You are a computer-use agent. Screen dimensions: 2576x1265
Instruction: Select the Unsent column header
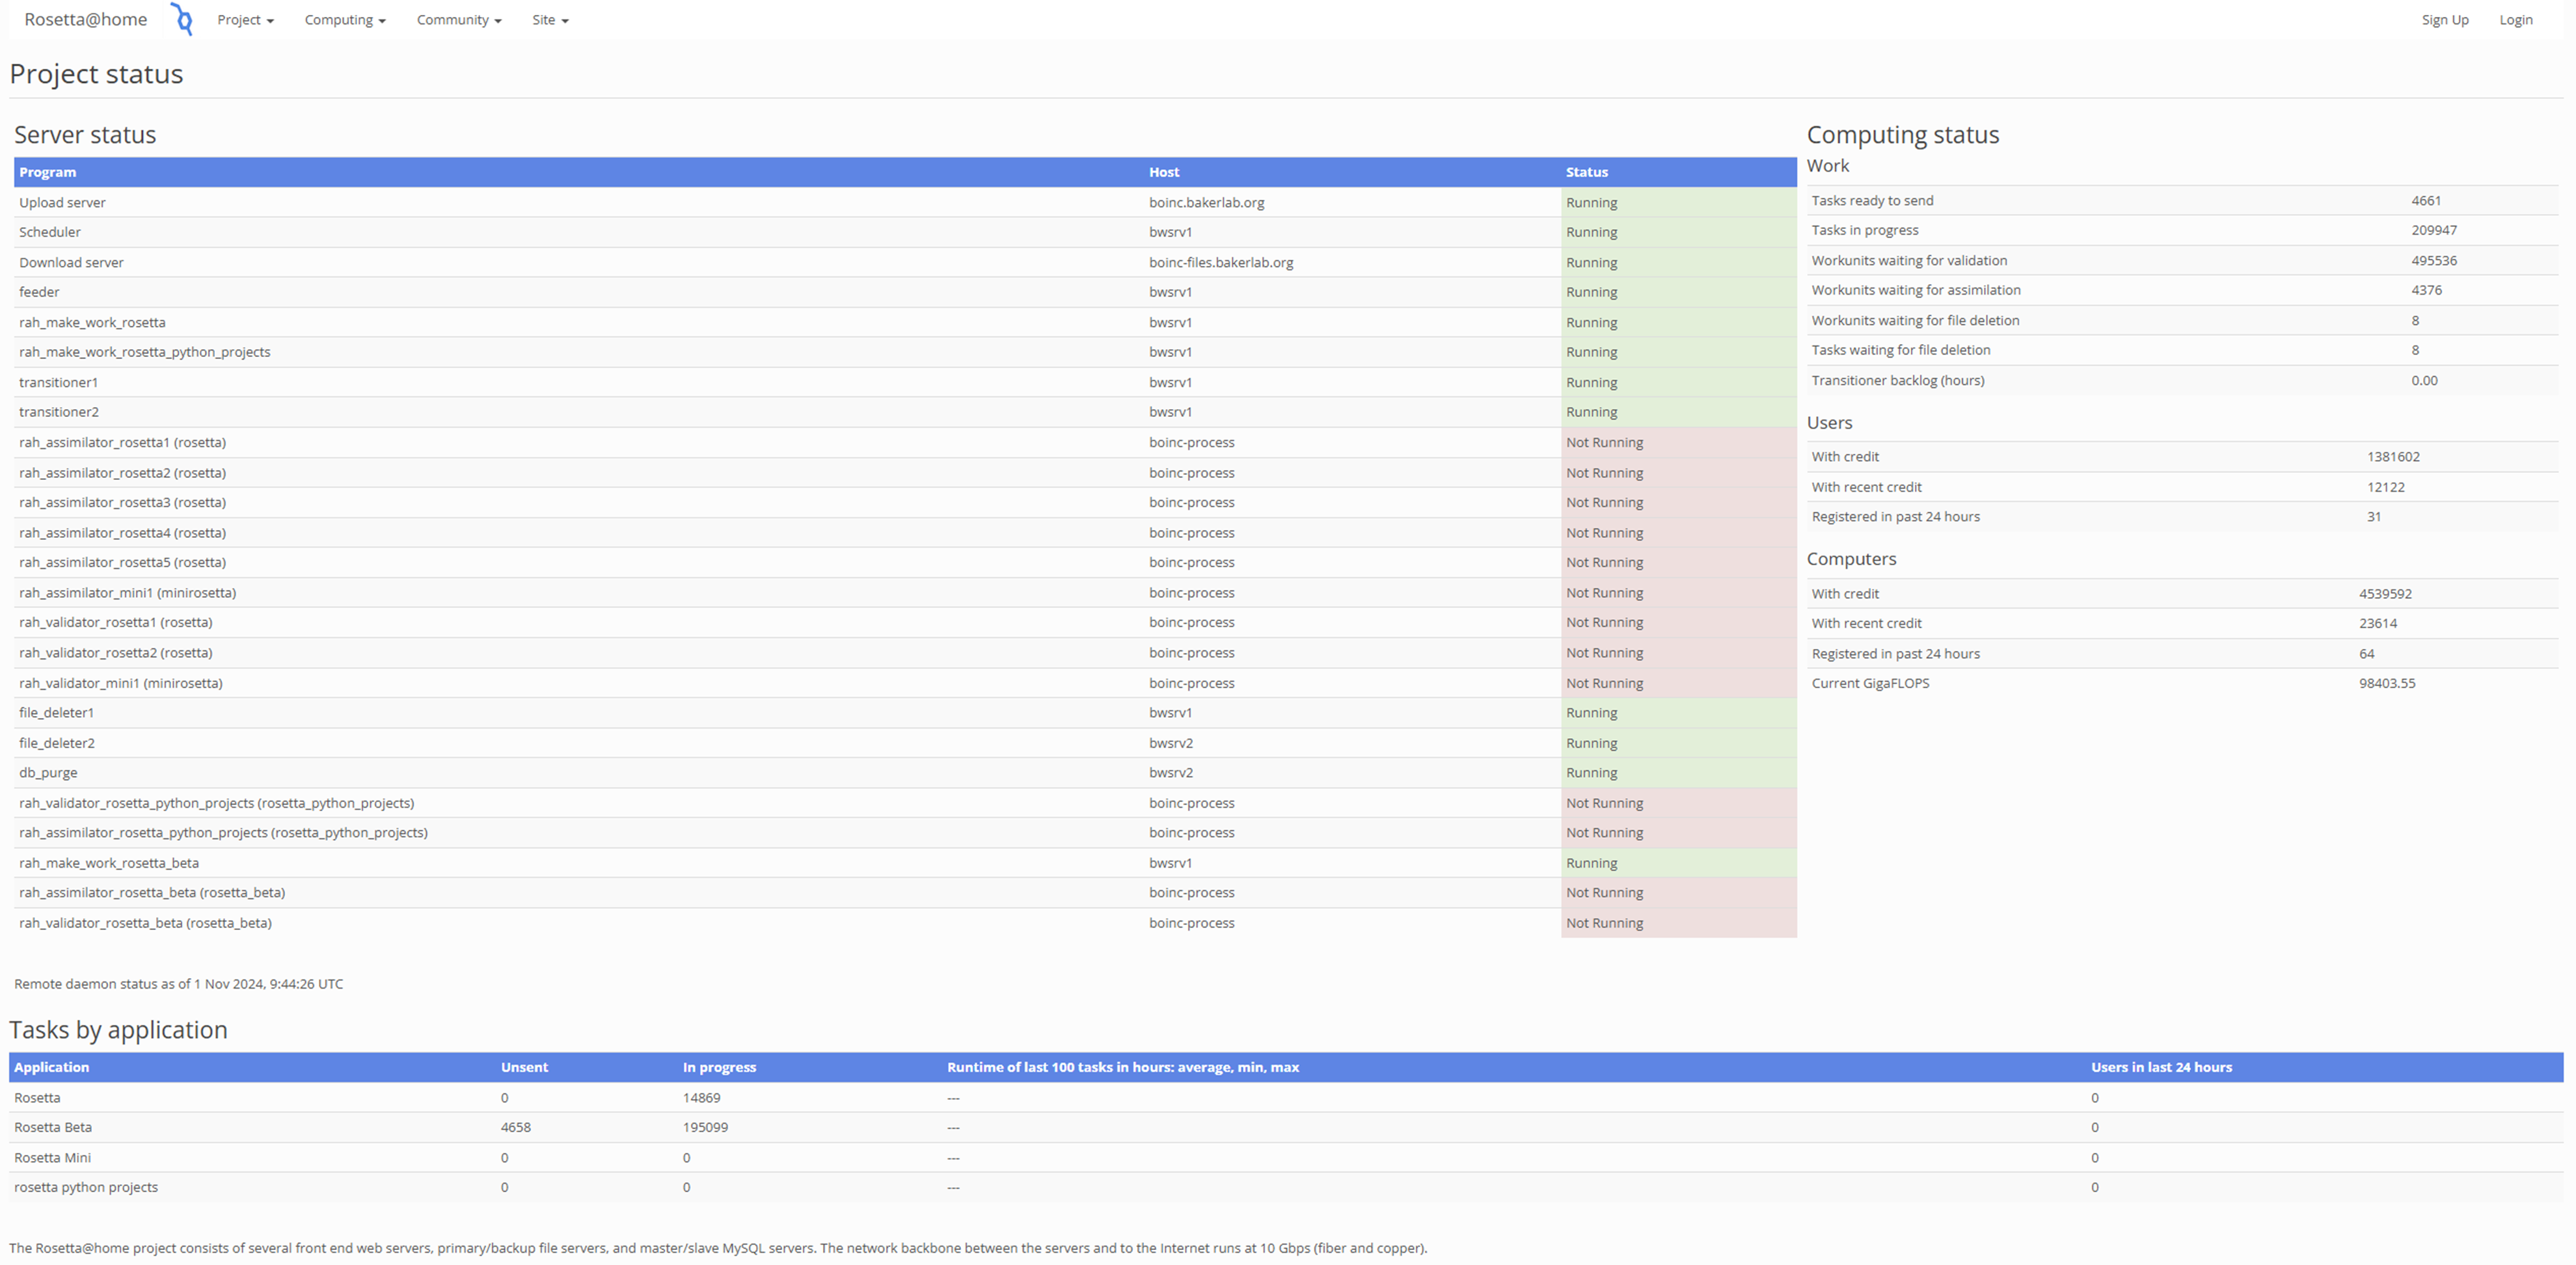(x=524, y=1067)
